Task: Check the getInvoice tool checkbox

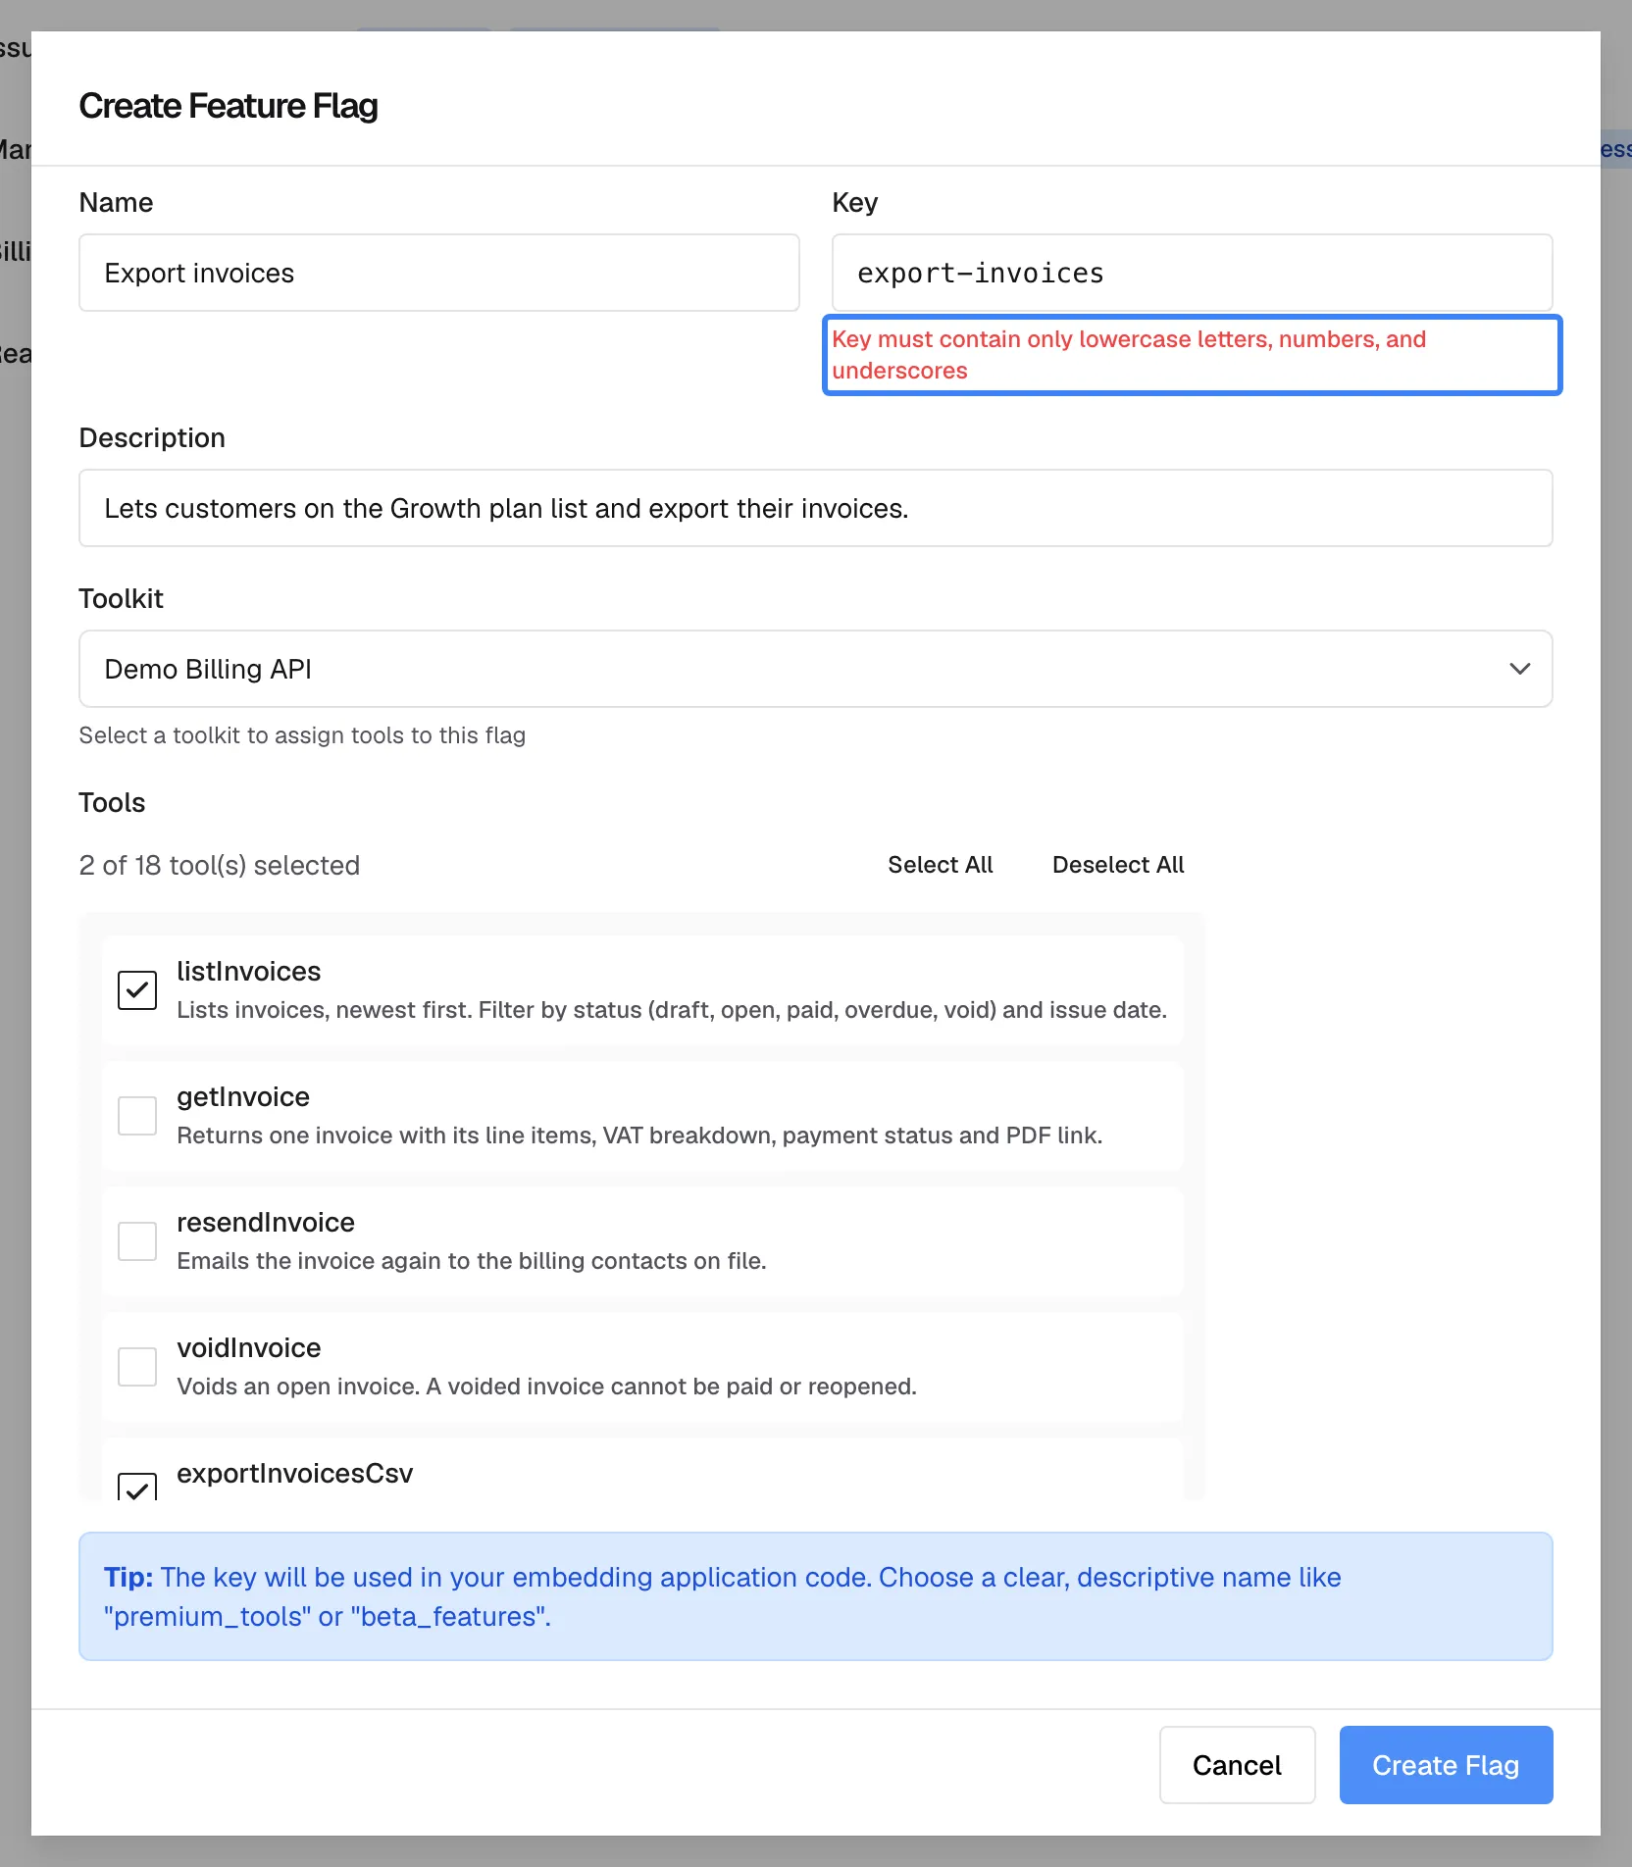Action: tap(137, 1116)
